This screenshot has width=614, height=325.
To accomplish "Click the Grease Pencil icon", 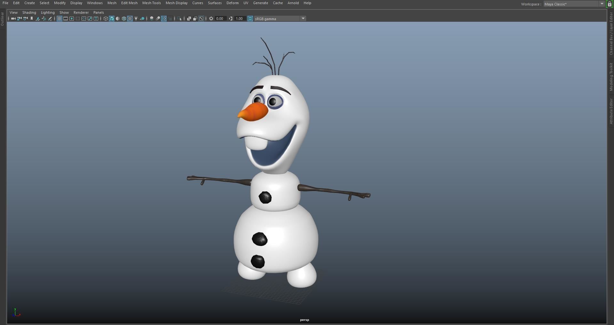I will tap(50, 19).
